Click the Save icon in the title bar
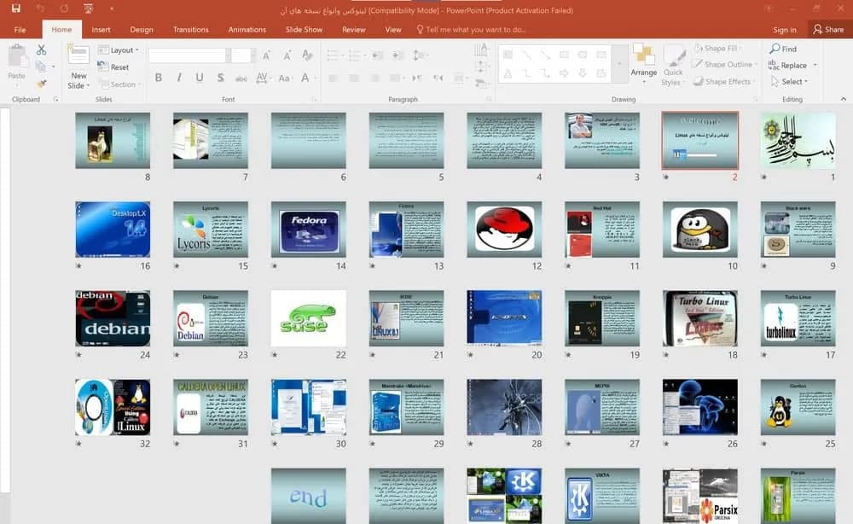 click(x=15, y=9)
